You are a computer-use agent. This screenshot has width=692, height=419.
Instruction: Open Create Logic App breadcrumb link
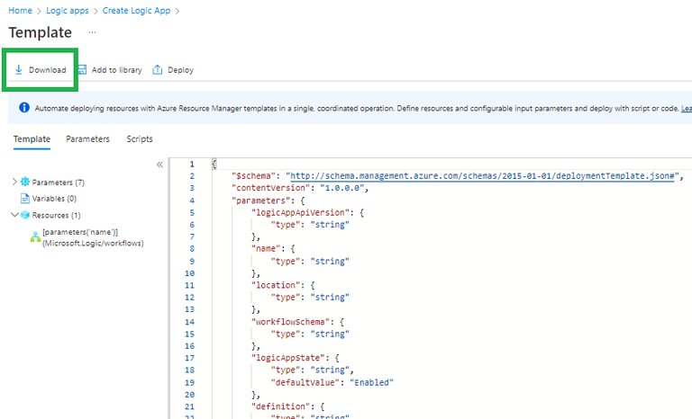[x=138, y=11]
